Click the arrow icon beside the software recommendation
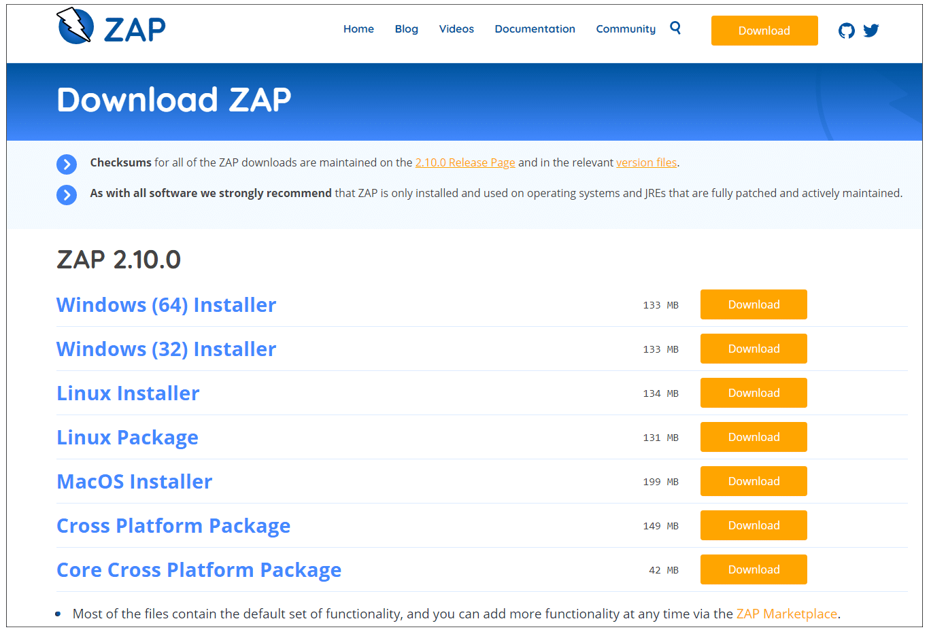This screenshot has height=634, width=929. pyautogui.click(x=67, y=194)
